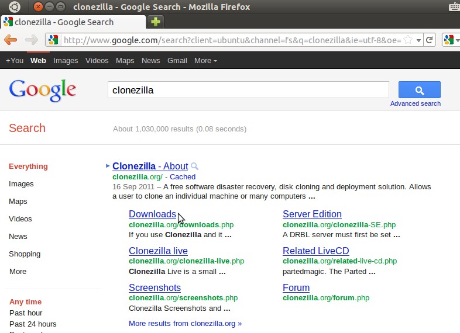460x333 pixels.
Task: Click the Google search input containing clonezilla
Action: pos(248,90)
